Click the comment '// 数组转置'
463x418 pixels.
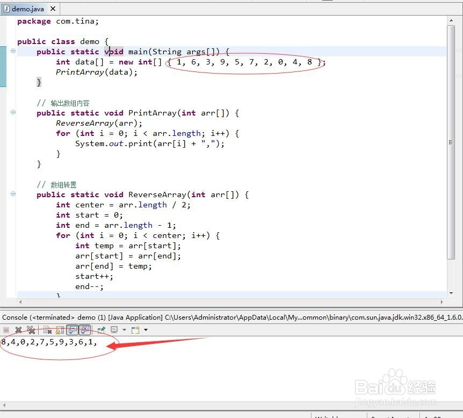click(x=56, y=185)
